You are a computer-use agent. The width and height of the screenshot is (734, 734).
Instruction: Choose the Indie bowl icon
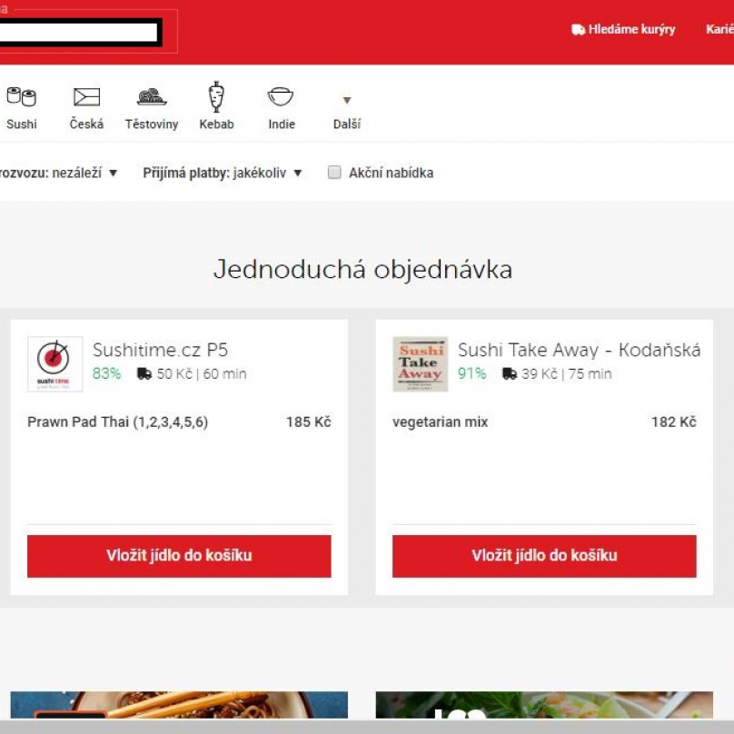[x=281, y=96]
